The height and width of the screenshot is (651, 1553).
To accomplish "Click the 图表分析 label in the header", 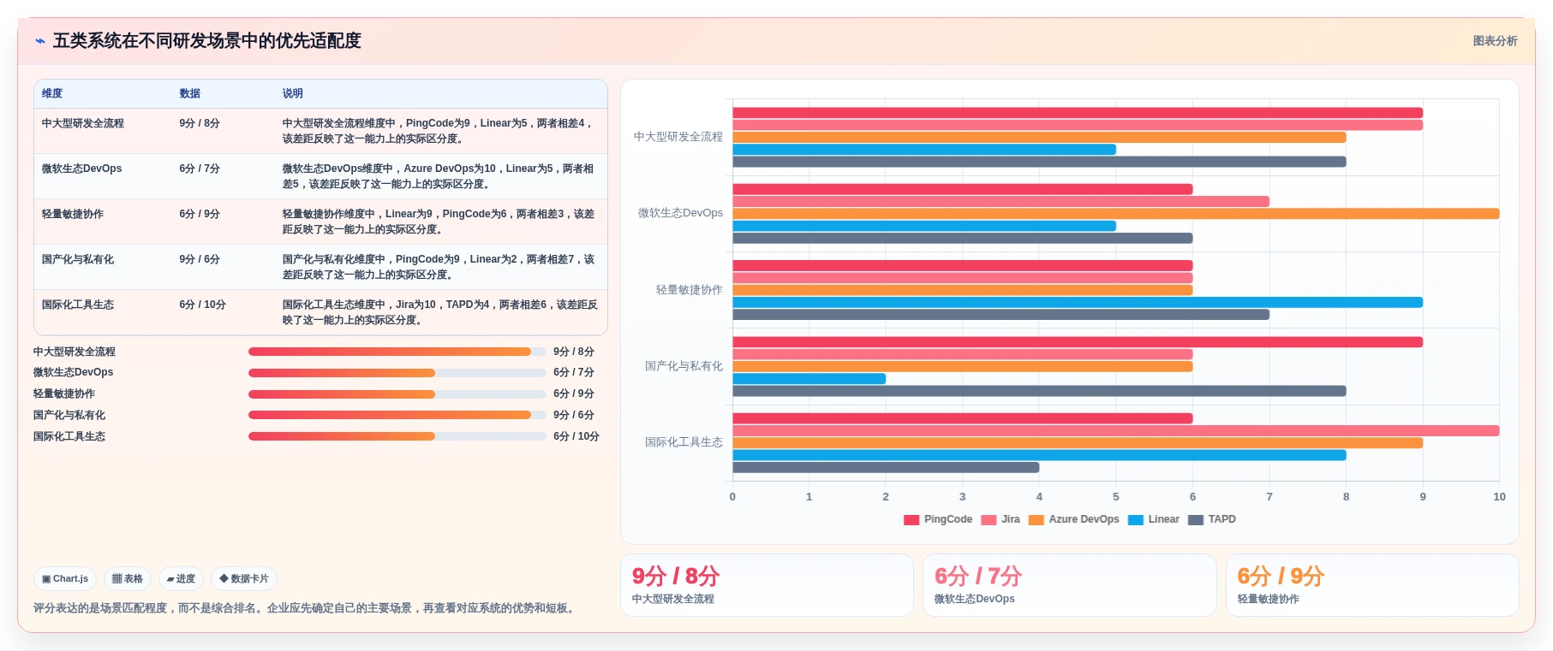I will pyautogui.click(x=1495, y=41).
